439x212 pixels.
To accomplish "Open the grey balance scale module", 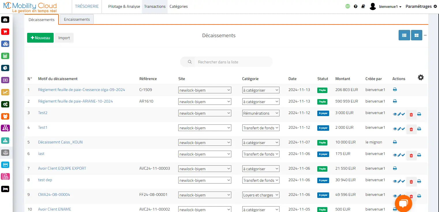I will pyautogui.click(x=5, y=153).
